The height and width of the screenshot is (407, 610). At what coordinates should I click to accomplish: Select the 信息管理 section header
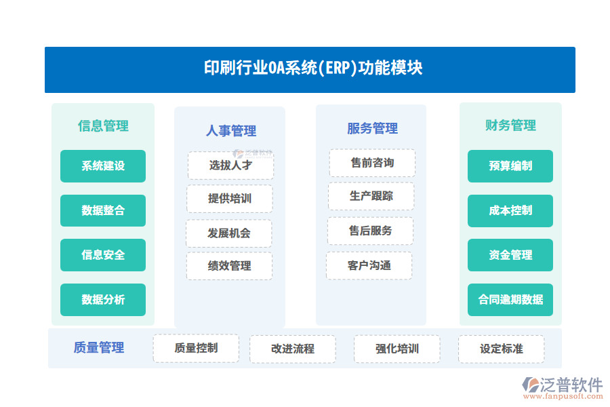tap(103, 125)
